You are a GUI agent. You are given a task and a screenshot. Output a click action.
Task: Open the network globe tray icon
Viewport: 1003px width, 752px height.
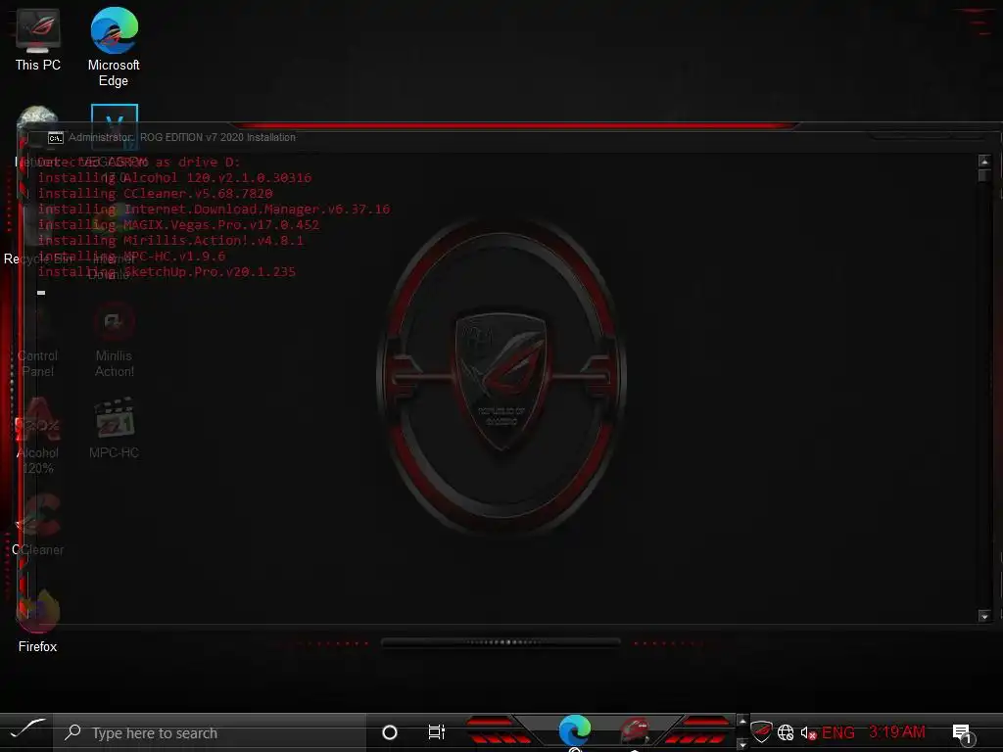tap(786, 732)
